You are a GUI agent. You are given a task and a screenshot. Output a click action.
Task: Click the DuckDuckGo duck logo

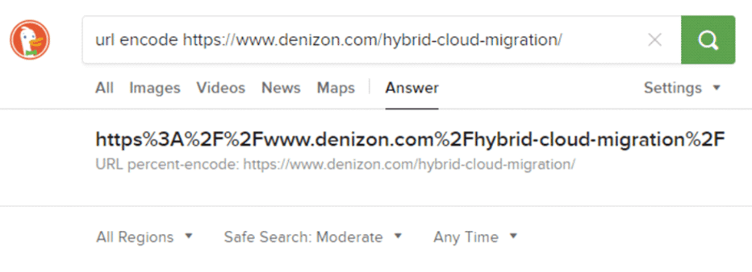(x=30, y=40)
